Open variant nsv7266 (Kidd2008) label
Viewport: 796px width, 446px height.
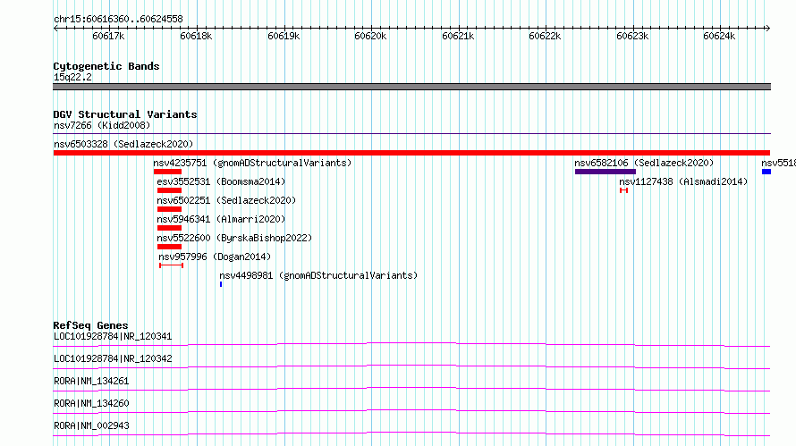tap(102, 125)
